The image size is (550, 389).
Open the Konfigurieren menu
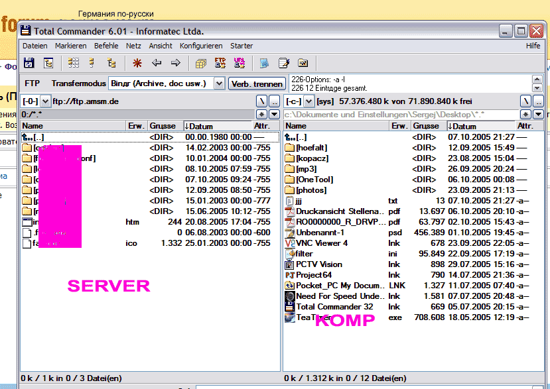201,46
